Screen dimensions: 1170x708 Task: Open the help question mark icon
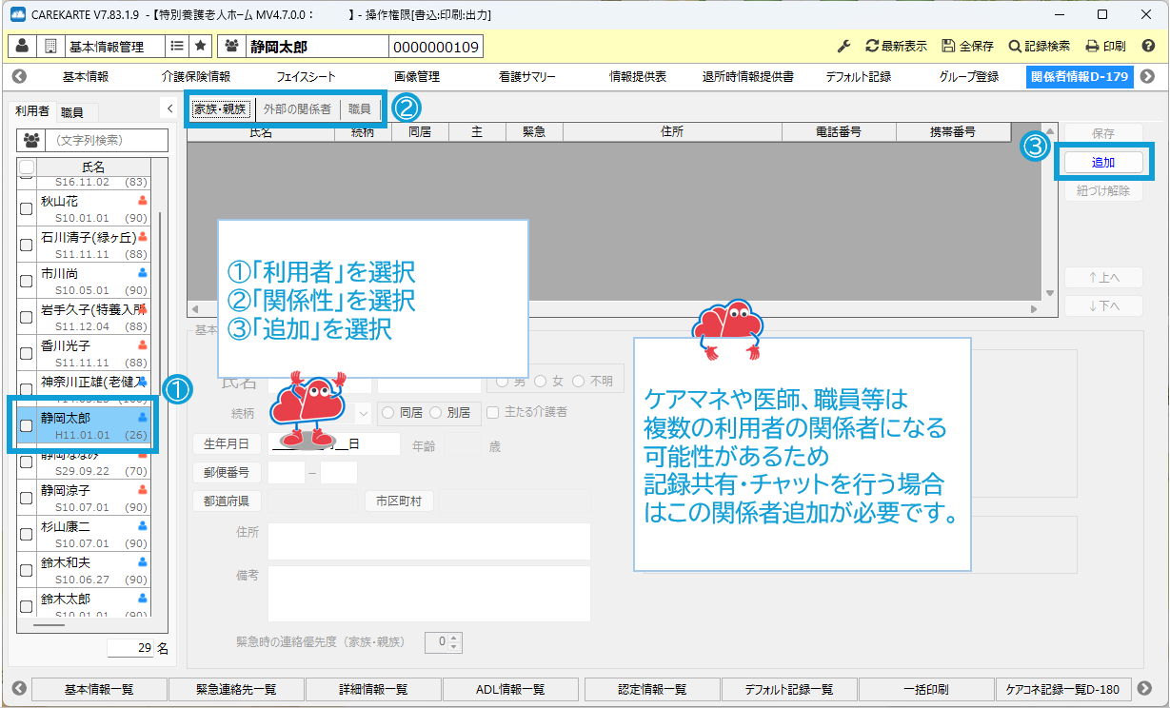(1148, 47)
